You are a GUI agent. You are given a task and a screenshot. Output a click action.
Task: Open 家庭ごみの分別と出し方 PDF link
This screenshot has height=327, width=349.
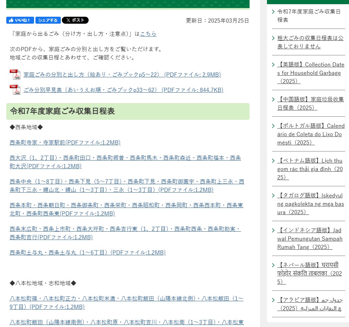[122, 75]
